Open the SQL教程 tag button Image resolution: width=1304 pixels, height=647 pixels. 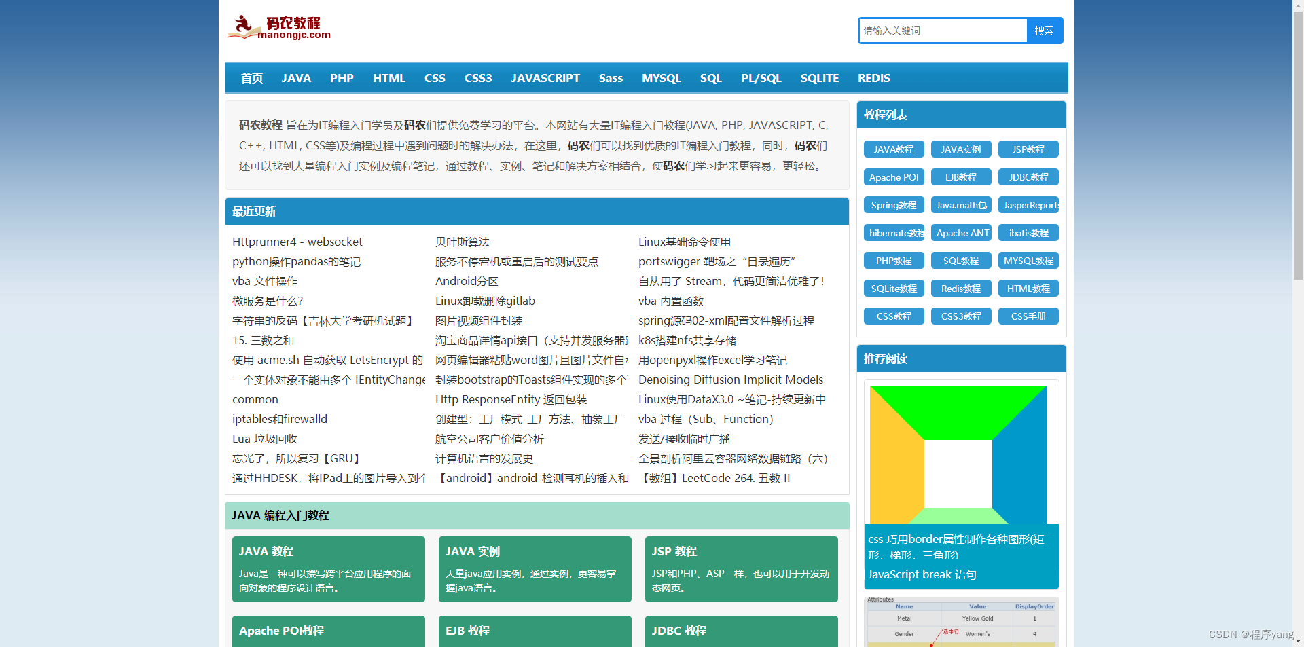pos(961,261)
